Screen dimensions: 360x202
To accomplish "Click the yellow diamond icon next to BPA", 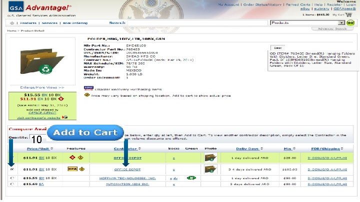I will pyautogui.click(x=82, y=169).
